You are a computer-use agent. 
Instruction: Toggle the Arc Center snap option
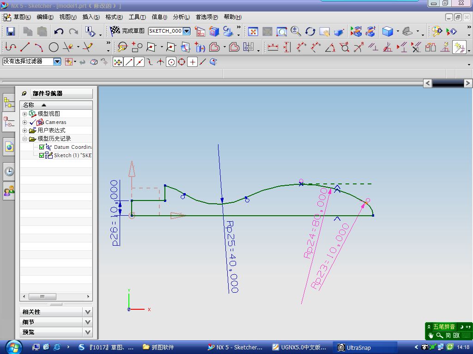[x=171, y=62]
